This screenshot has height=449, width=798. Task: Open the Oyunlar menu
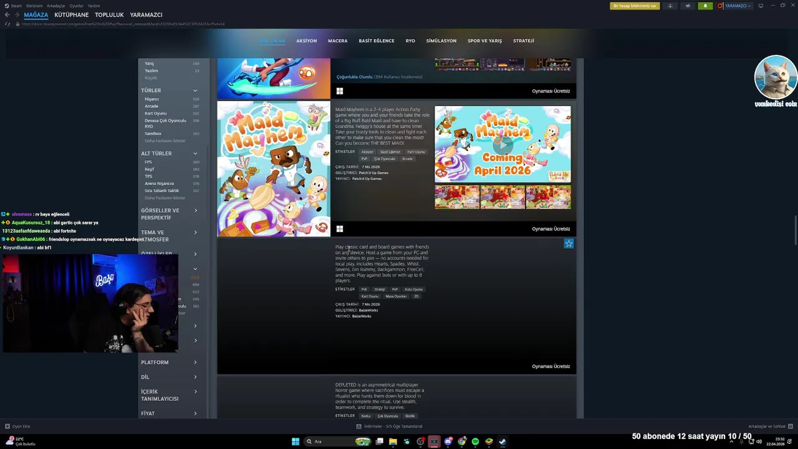(x=76, y=6)
